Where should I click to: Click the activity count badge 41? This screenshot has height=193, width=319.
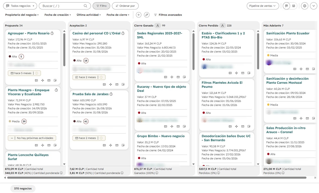tap(86, 122)
